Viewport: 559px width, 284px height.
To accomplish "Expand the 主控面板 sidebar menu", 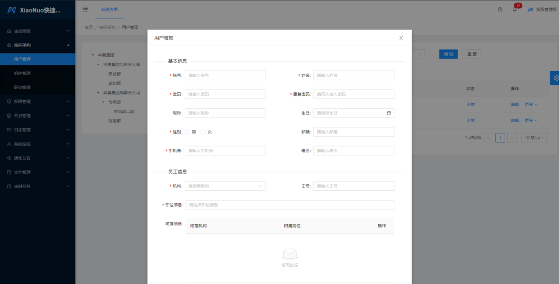I will point(37,31).
